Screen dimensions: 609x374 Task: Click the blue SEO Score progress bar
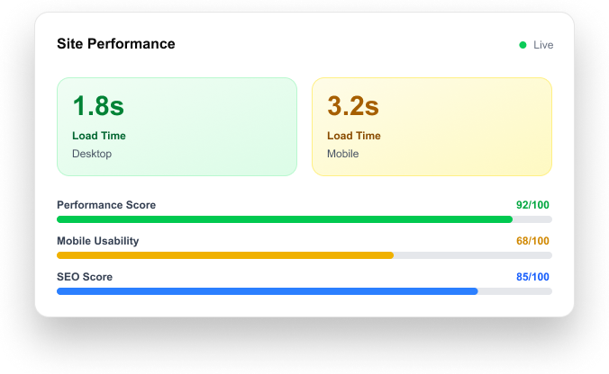[268, 291]
